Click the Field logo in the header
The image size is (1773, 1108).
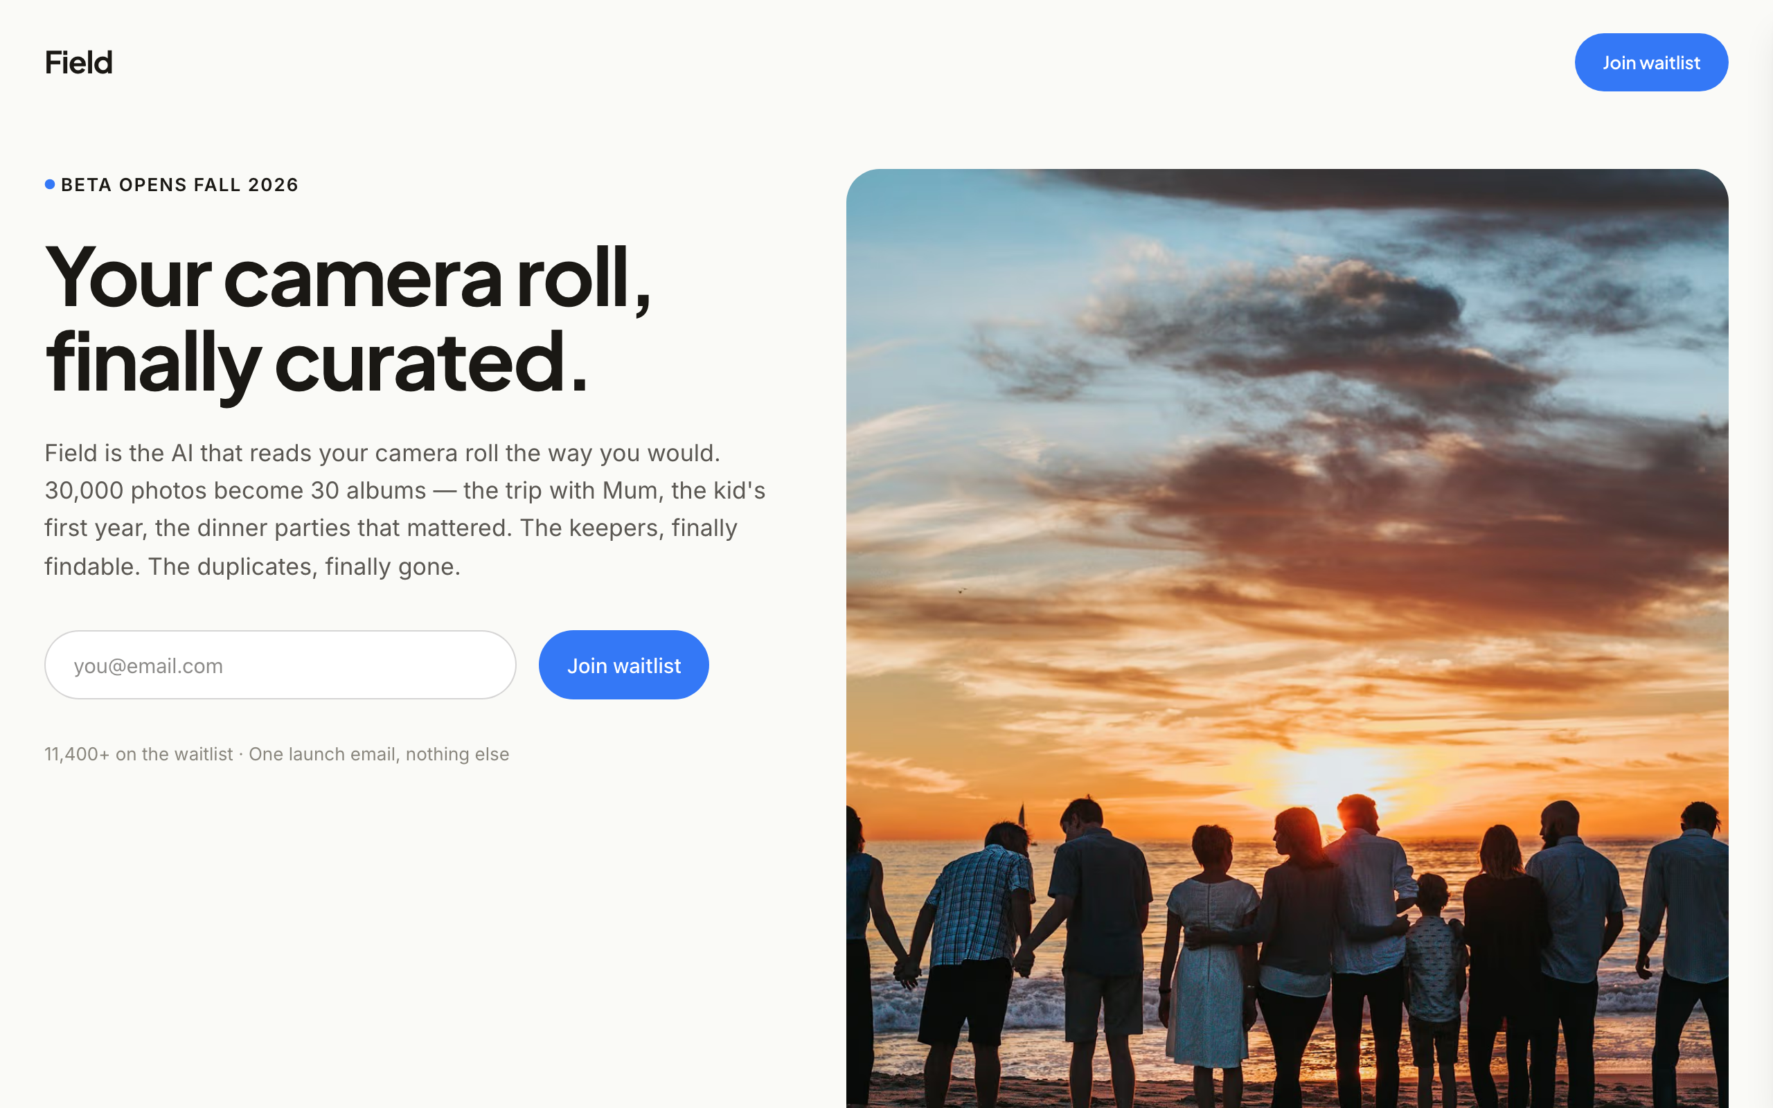point(78,62)
